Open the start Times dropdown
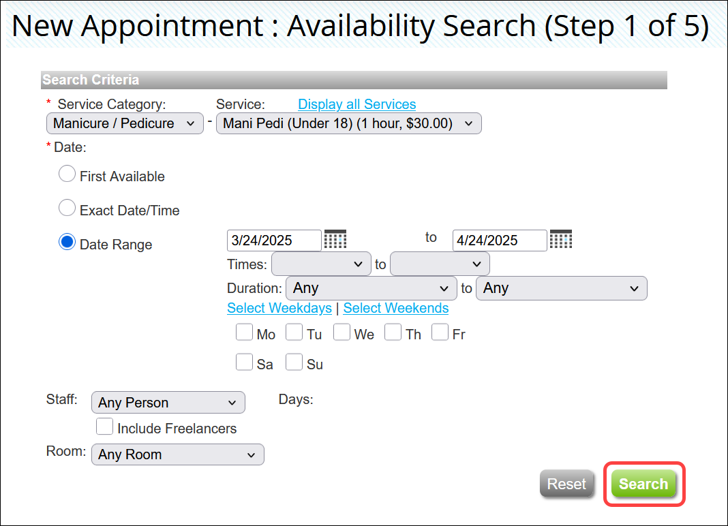The height and width of the screenshot is (526, 728). [321, 264]
